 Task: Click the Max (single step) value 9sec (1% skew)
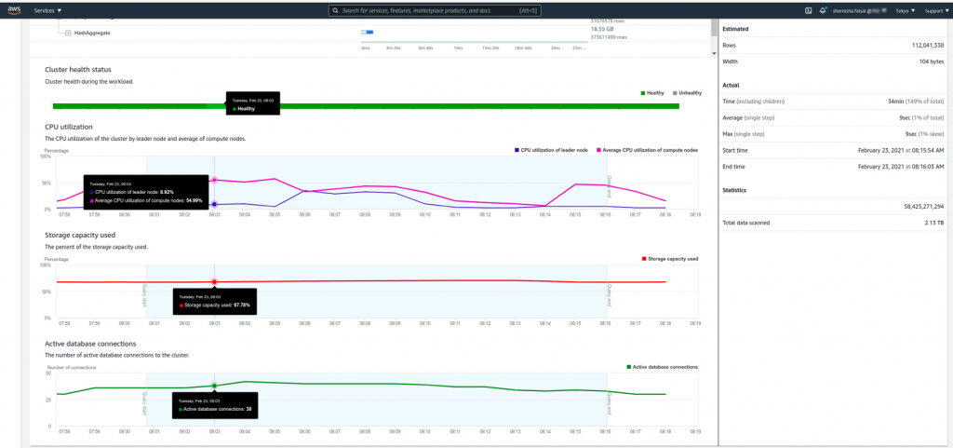tap(924, 134)
